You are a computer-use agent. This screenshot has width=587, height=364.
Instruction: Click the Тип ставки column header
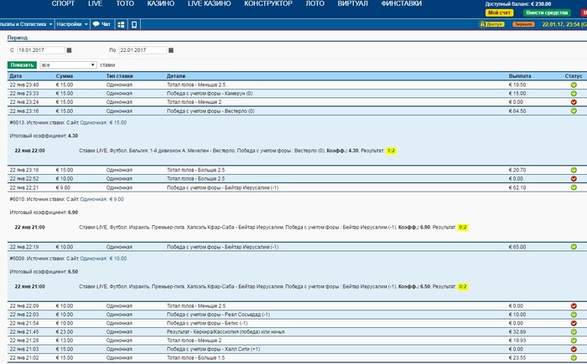(x=119, y=76)
